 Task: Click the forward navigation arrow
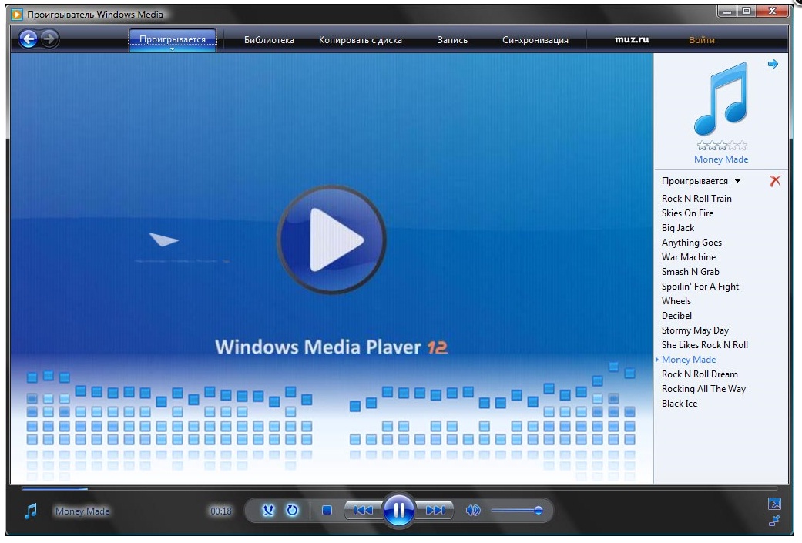click(x=49, y=39)
